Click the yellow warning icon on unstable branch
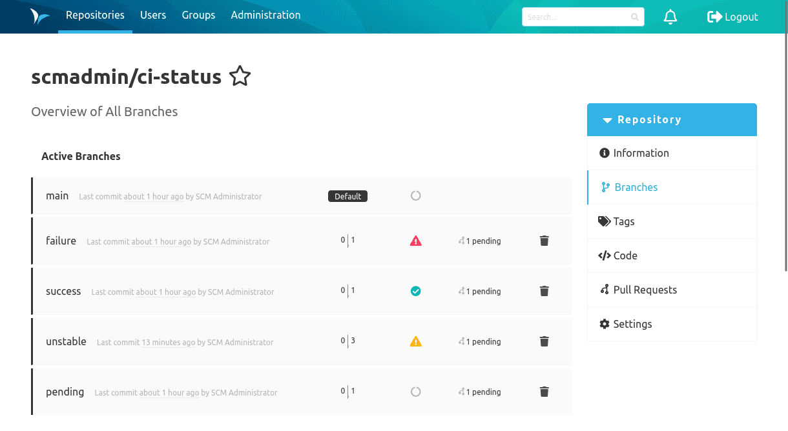Image resolution: width=788 pixels, height=431 pixels. pyautogui.click(x=415, y=341)
